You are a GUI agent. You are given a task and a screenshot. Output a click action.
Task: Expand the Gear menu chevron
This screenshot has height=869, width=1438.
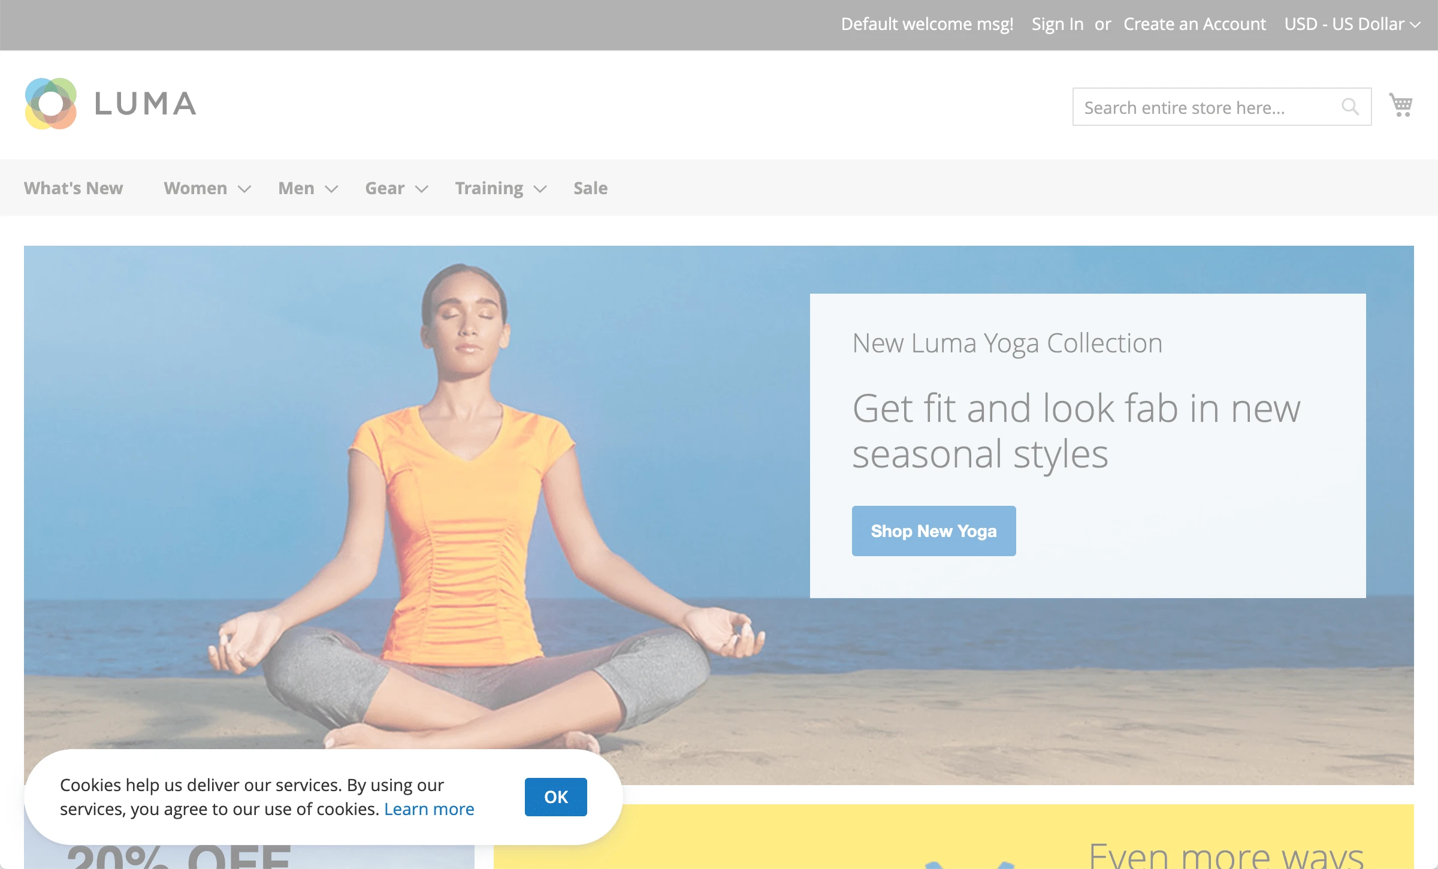tap(422, 189)
